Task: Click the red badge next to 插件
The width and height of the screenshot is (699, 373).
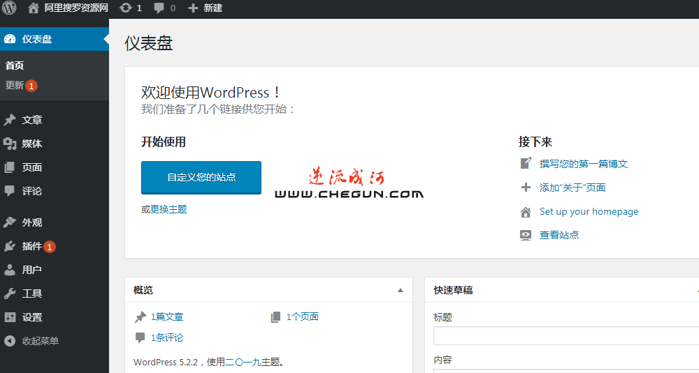Action: (50, 247)
